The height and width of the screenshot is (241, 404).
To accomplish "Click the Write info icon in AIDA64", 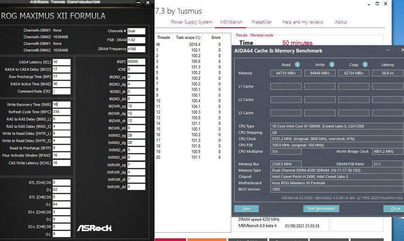I will 332,64.
